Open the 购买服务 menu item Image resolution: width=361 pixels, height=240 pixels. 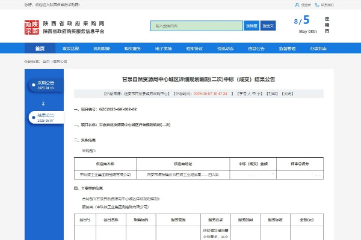pyautogui.click(x=132, y=49)
